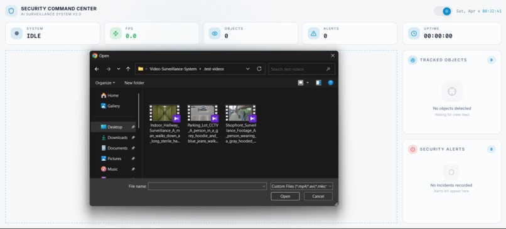506x229 pixels.
Task: Click the Alerts warning triangle icon
Action: tap(313, 33)
